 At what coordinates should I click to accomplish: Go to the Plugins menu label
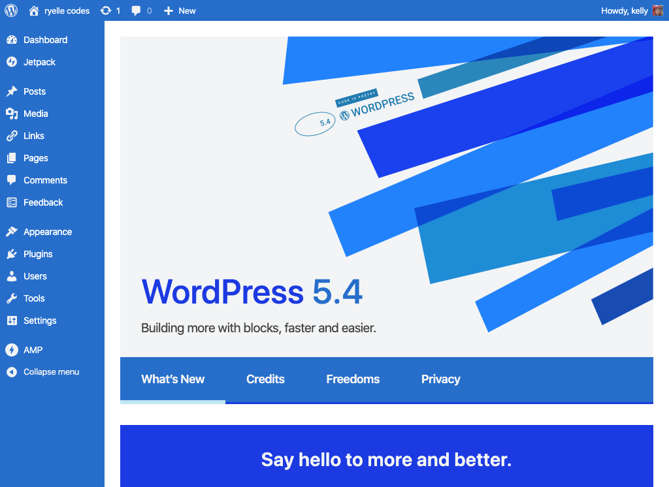coord(38,254)
